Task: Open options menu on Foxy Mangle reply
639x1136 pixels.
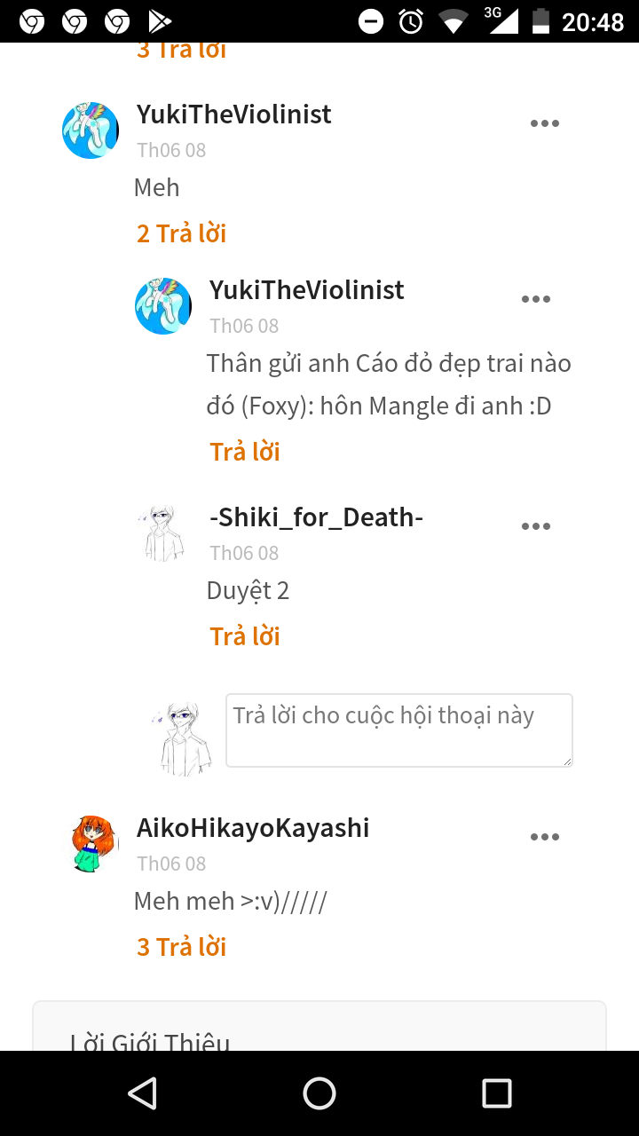Action: pos(536,299)
